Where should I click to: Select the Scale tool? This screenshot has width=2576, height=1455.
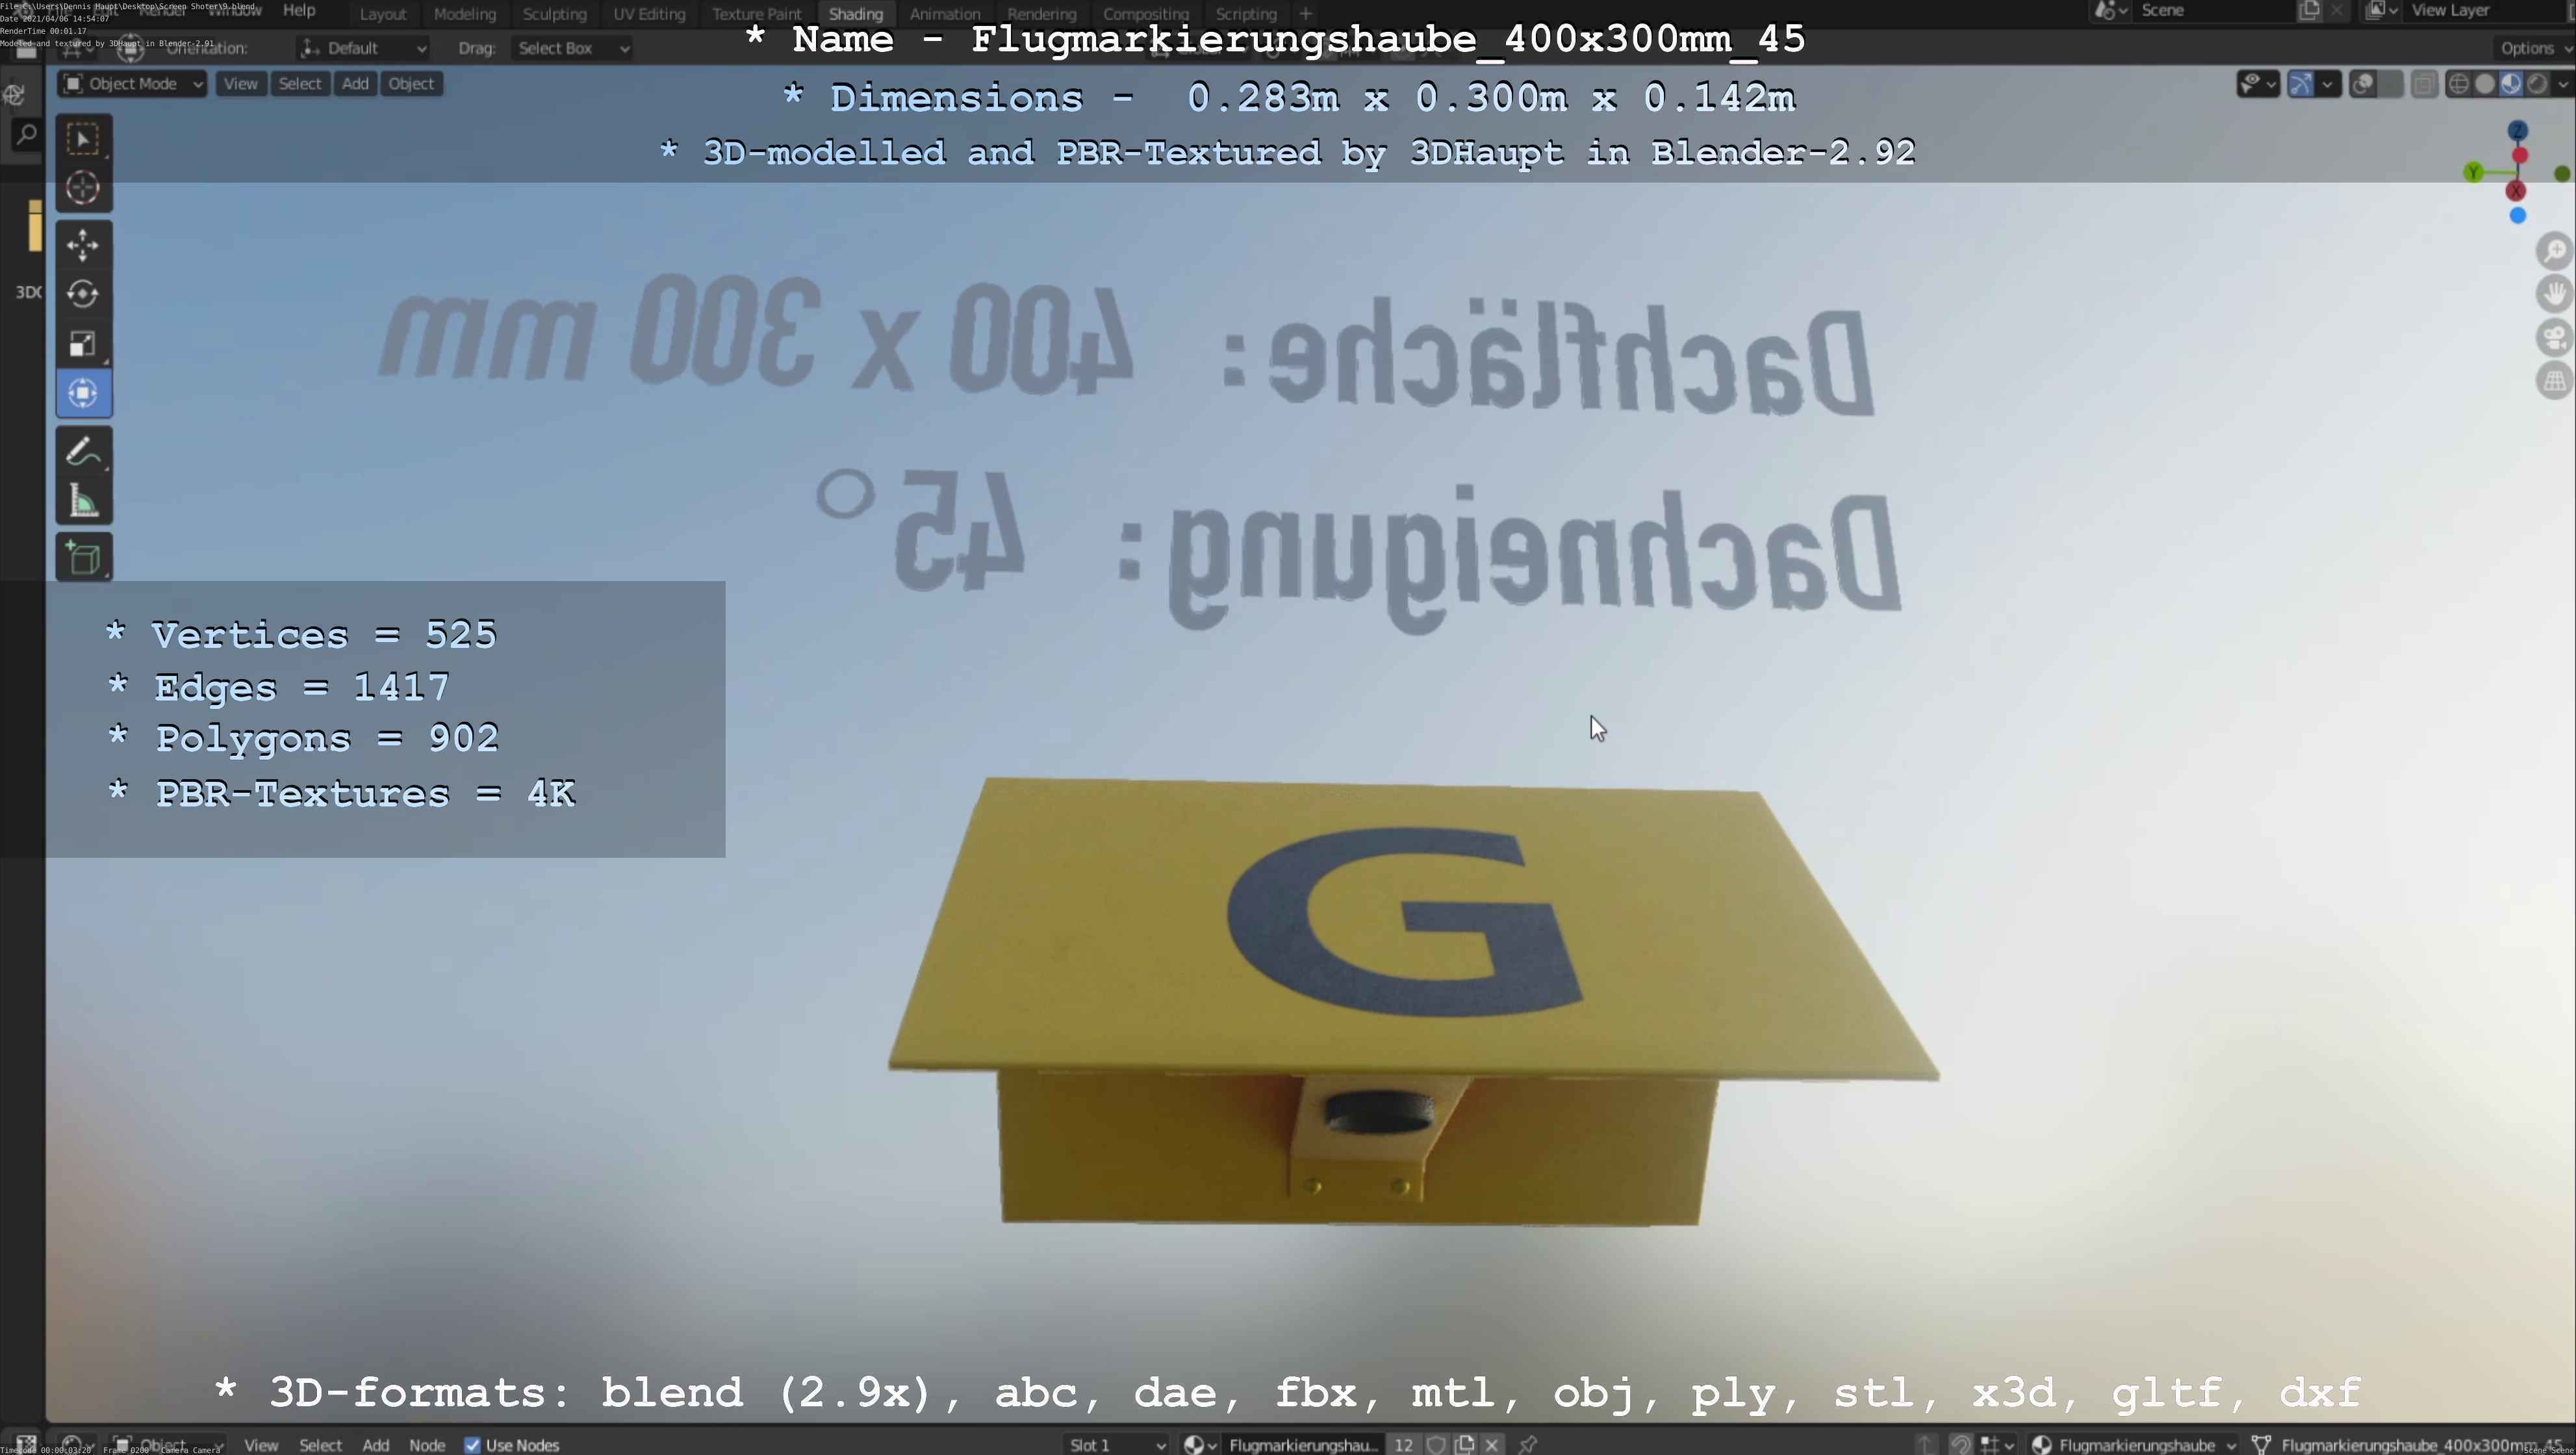(x=83, y=344)
